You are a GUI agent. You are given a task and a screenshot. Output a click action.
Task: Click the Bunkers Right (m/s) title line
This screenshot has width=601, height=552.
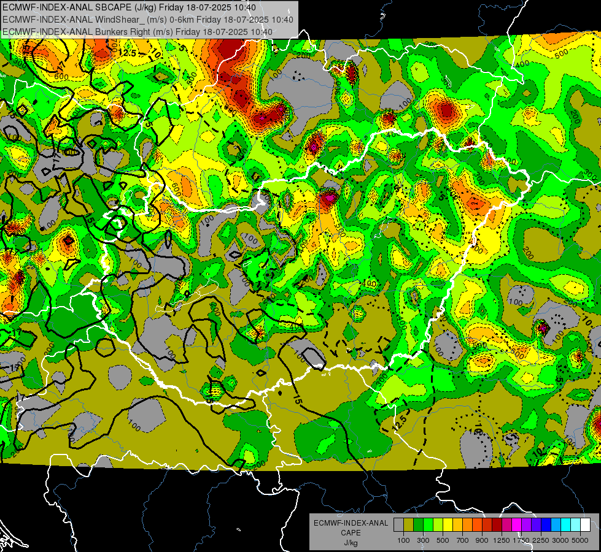[x=138, y=32]
